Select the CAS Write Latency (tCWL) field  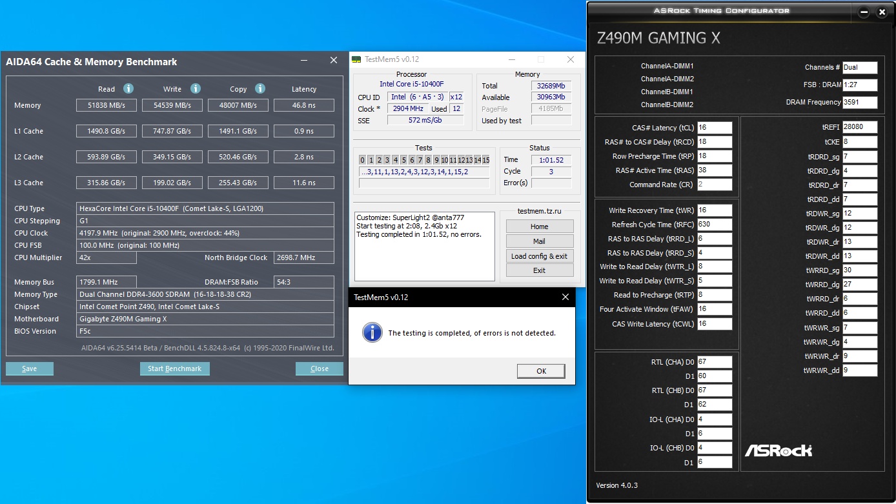click(715, 324)
